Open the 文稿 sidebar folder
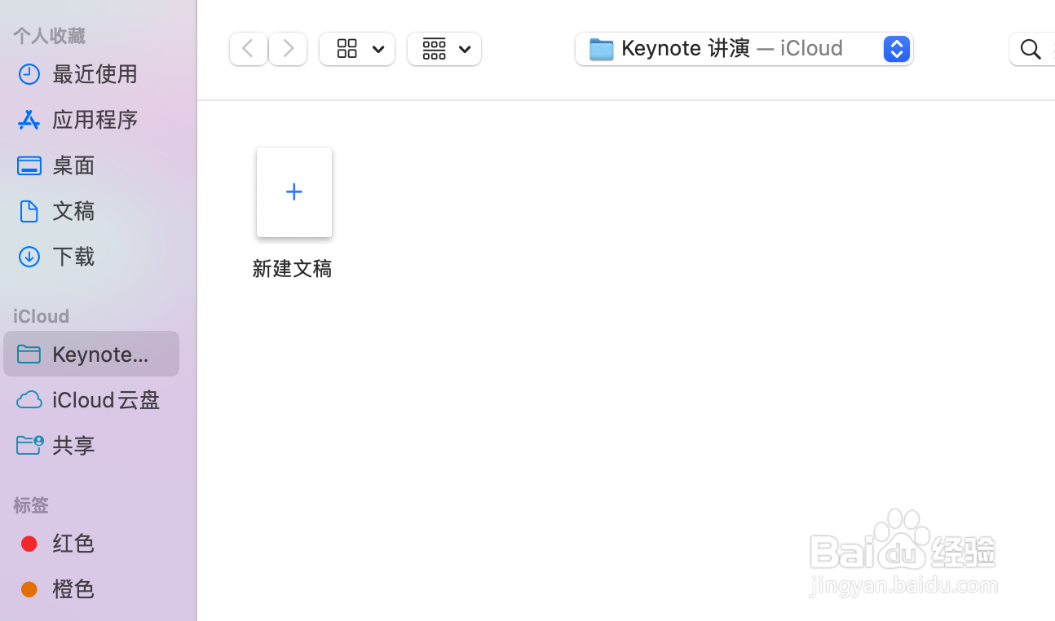Viewport: 1055px width, 621px height. 74,211
